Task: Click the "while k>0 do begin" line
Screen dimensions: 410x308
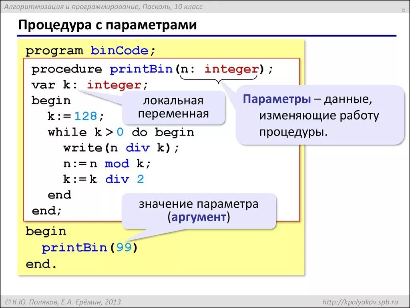Action: 121,132
